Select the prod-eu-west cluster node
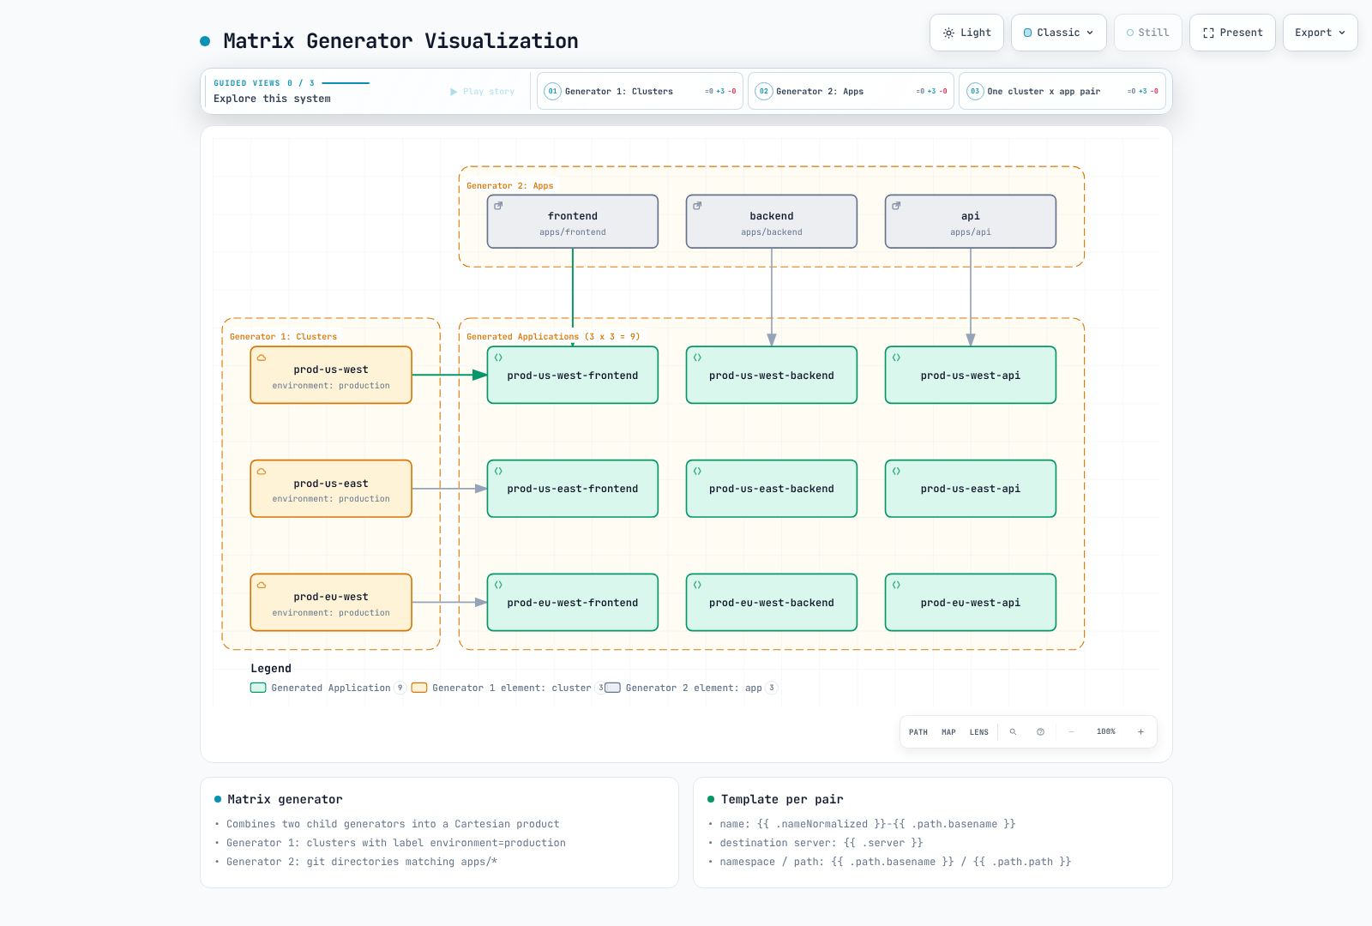Viewport: 1372px width, 926px height. point(331,603)
